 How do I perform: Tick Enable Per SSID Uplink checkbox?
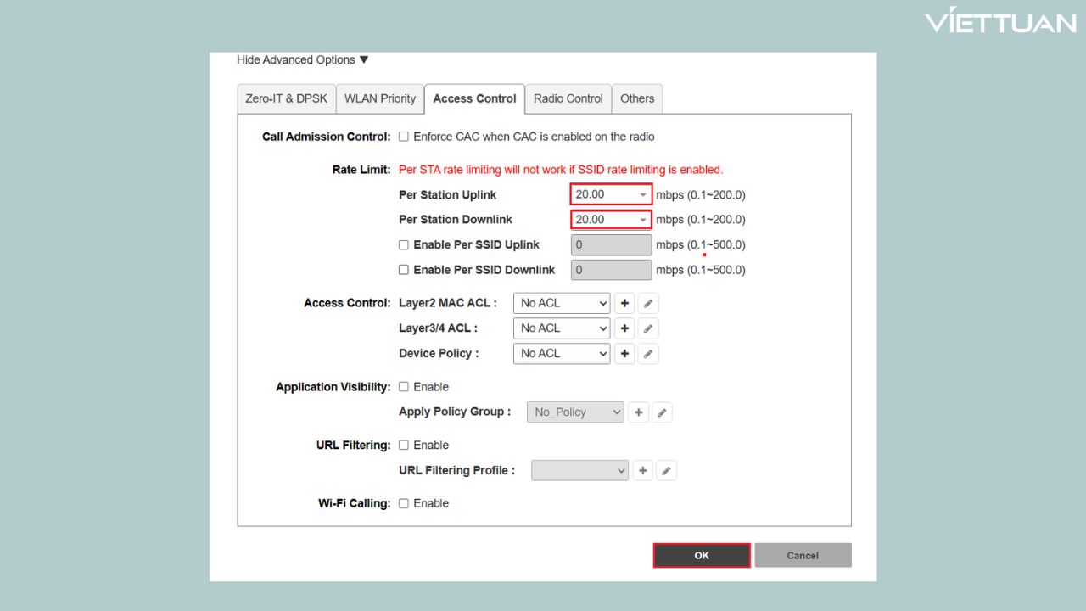click(x=404, y=245)
